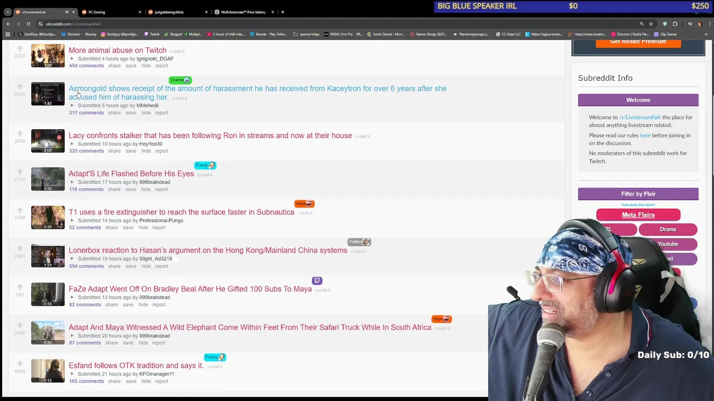
Task: Click the Funny flair on Esfand post
Action: (215, 357)
